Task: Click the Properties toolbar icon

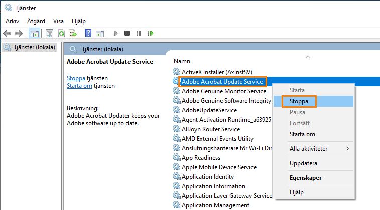Action: coord(49,33)
